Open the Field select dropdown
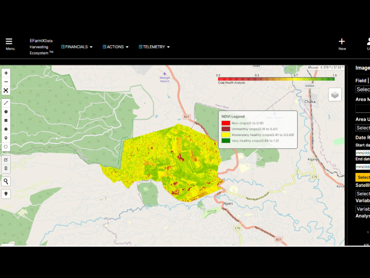370x278 pixels. pyautogui.click(x=363, y=89)
